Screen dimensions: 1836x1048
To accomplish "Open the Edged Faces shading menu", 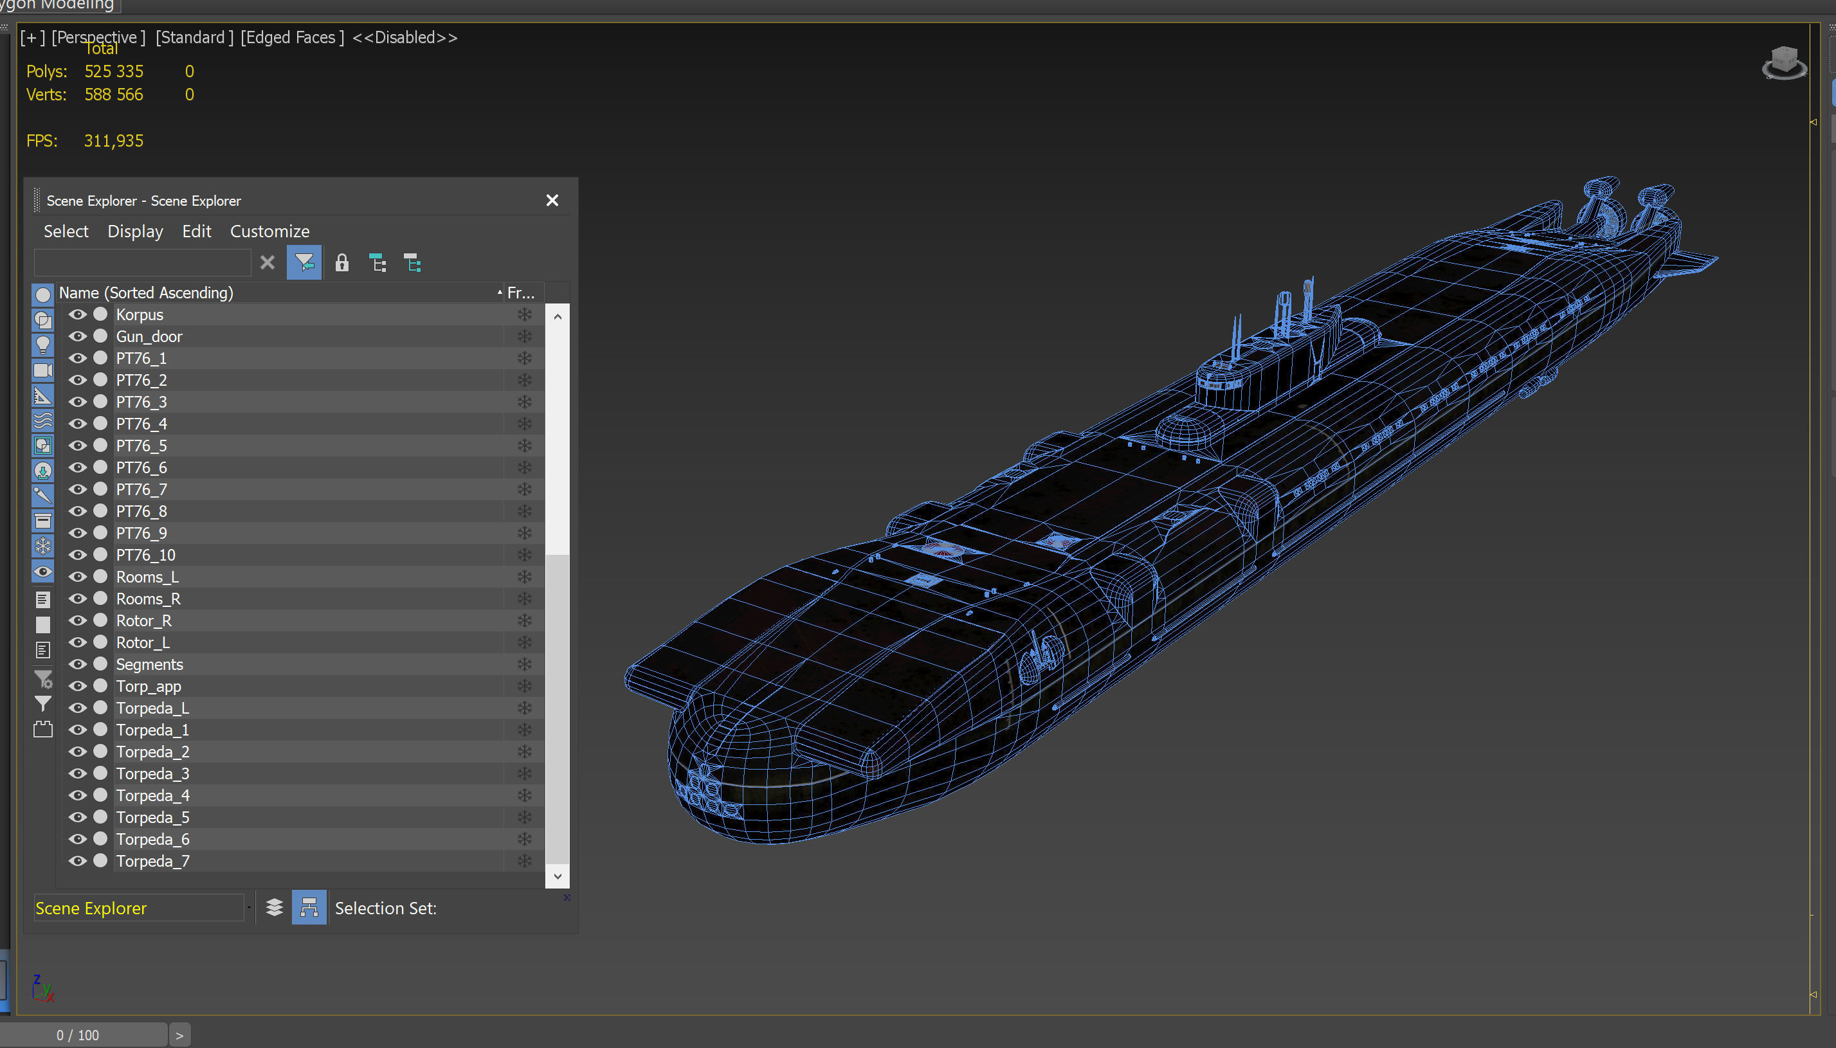I will (292, 37).
